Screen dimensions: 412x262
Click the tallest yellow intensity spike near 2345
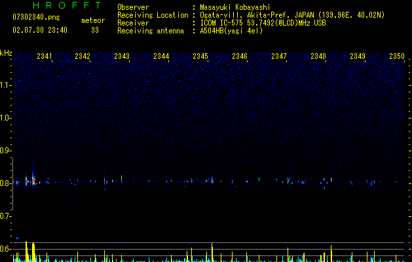(x=212, y=252)
